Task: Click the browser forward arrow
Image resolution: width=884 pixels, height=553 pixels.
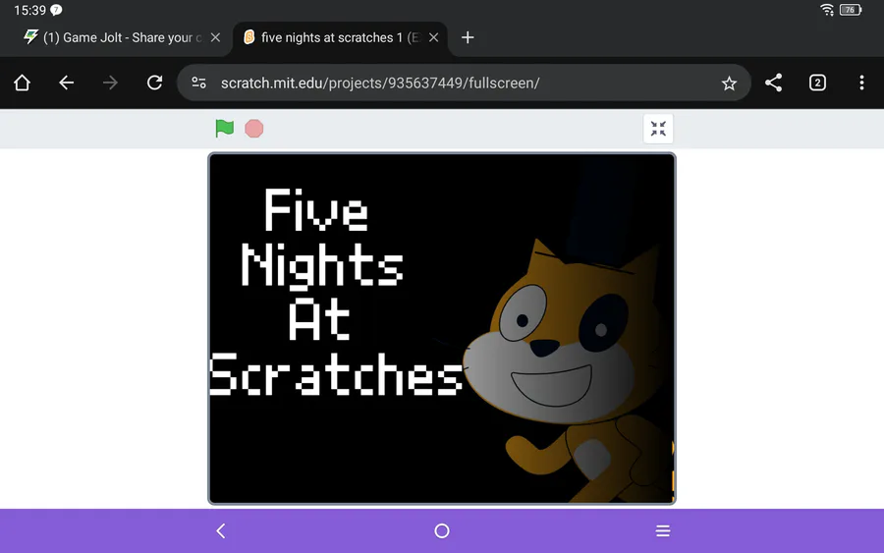Action: click(110, 83)
